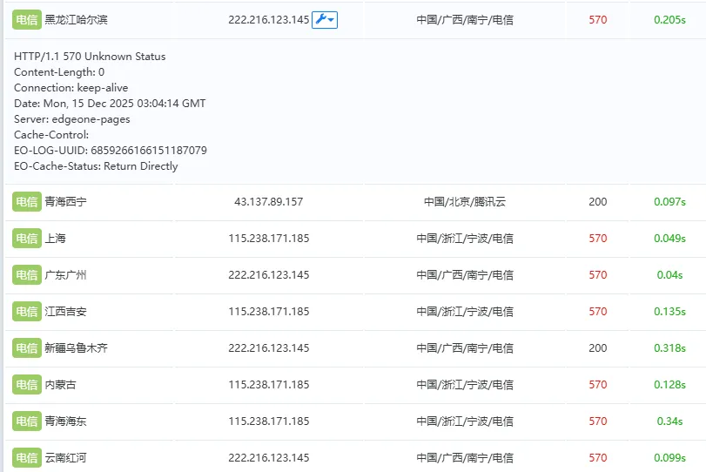
Task: Click the IP address 43.137.89.157
Action: click(x=269, y=202)
